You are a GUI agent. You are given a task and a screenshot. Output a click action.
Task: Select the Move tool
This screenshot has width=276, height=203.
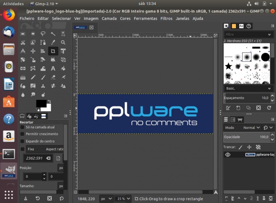pyautogui.click(x=33, y=51)
